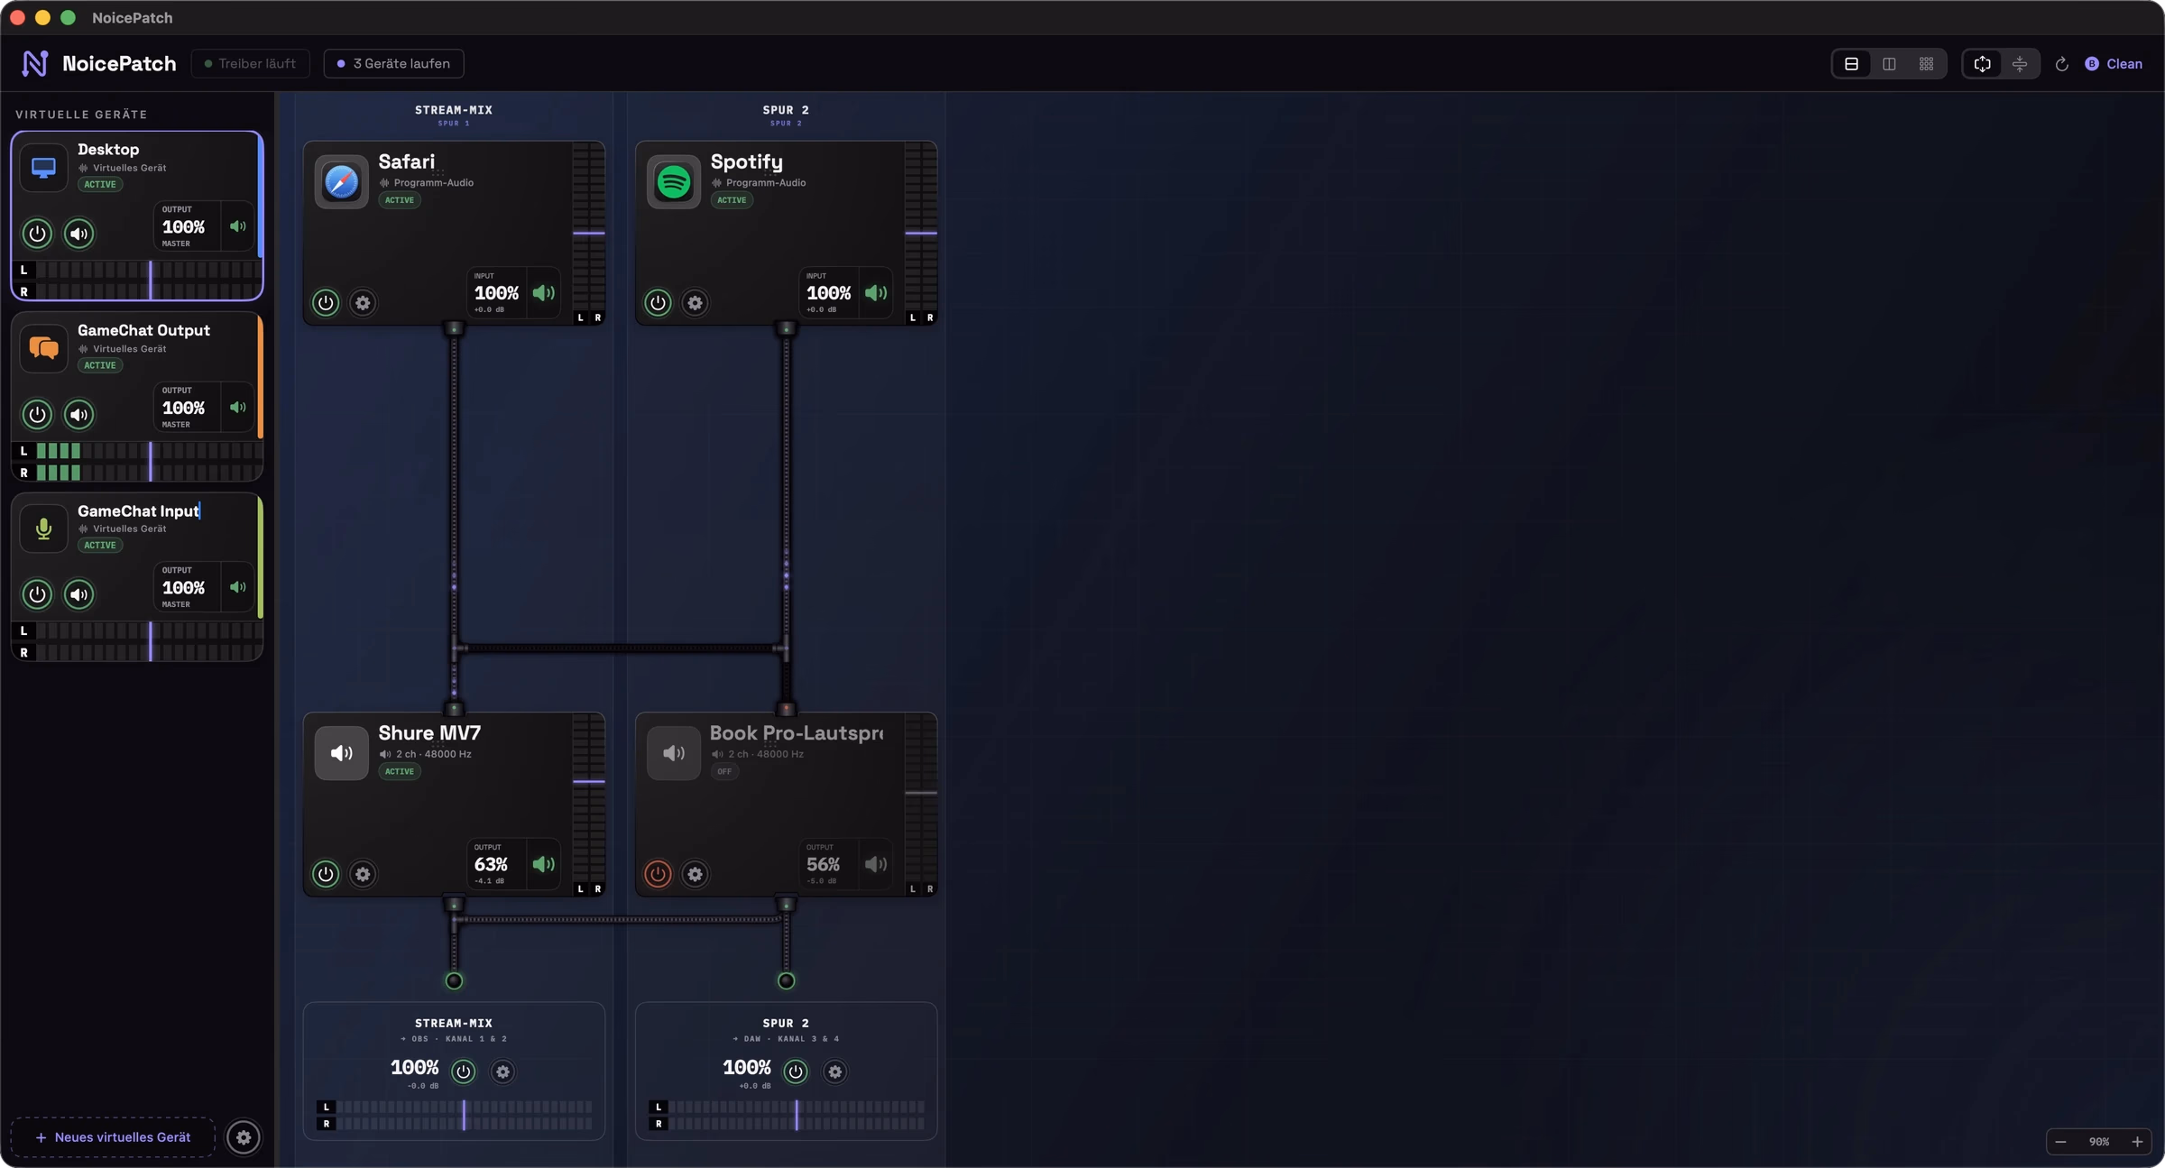Mute the Shure MV7 output volume

click(x=544, y=864)
